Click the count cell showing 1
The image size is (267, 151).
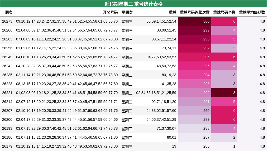click(x=224, y=147)
